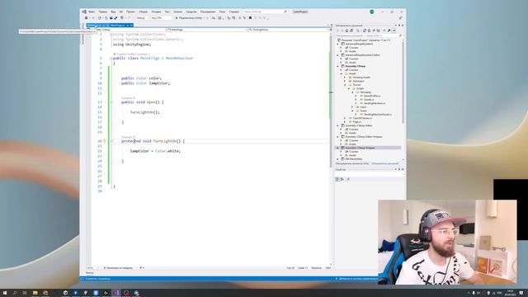Click the Save file toolbar icon
This screenshot has width=528, height=297.
(111, 18)
